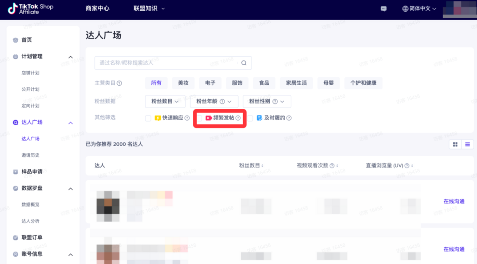477x264 pixels.
Task: Click the 计划管理 sidebar icon
Action: click(x=15, y=56)
